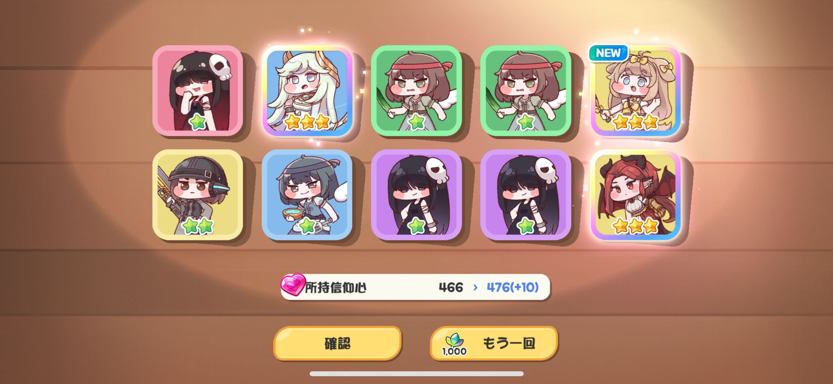The image size is (833, 384).
Task: Tap the pink heart faith icon
Action: click(x=293, y=285)
